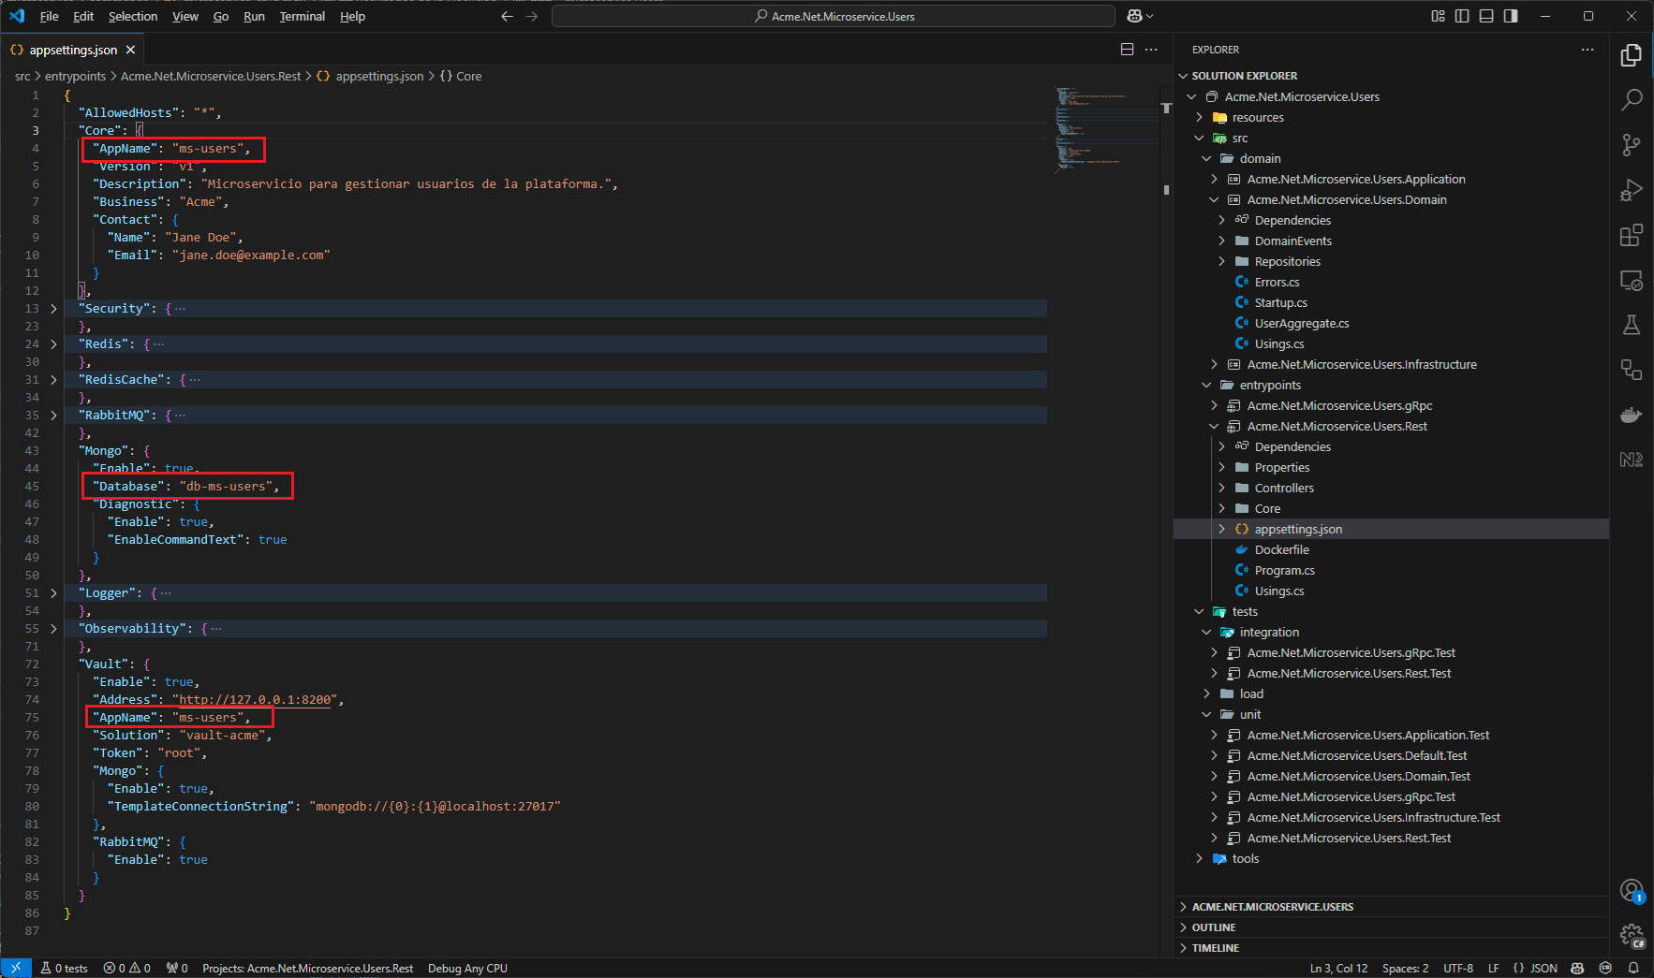Click the Spaces: 2 indentation setting
1654x978 pixels.
pos(1405,968)
